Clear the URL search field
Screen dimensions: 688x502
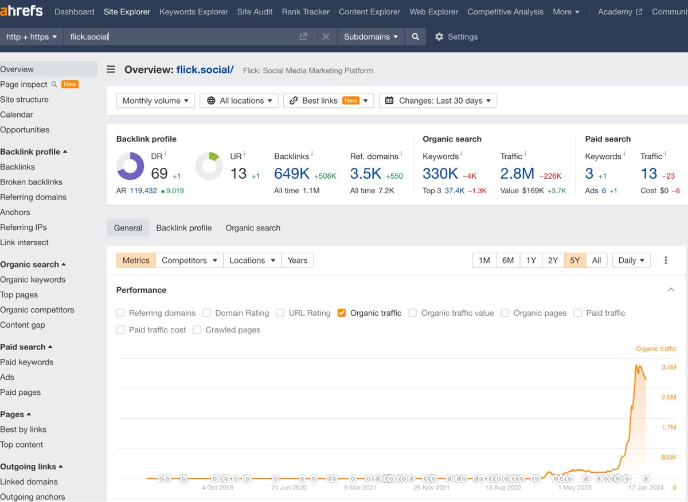click(x=326, y=37)
